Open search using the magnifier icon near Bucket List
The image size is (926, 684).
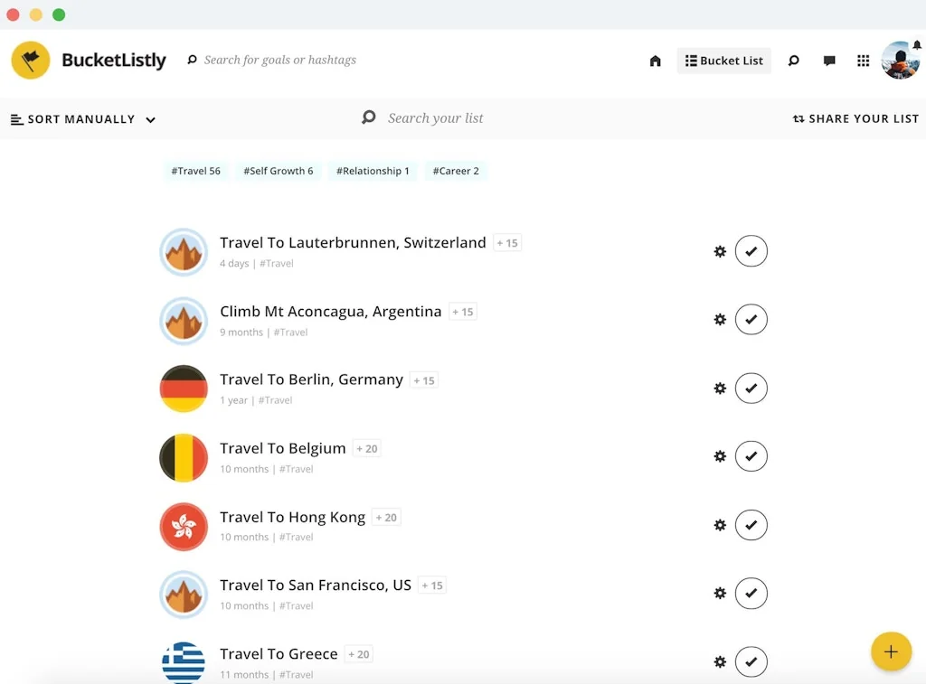tap(794, 61)
